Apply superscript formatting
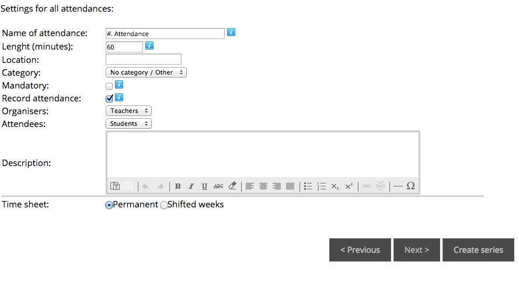 349,186
